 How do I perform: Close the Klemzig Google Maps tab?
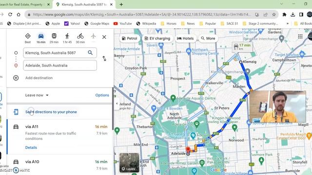[111, 4]
